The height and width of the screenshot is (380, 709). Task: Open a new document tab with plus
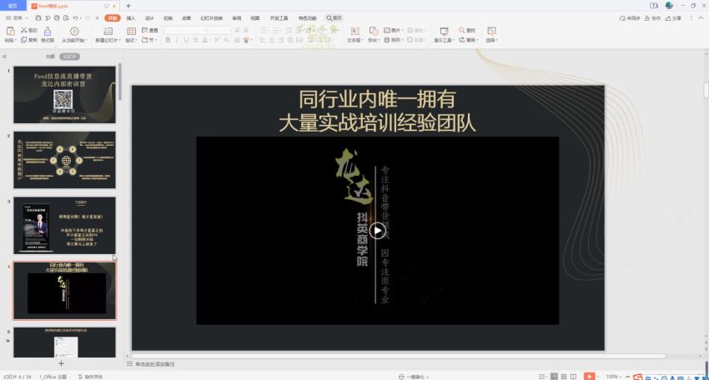coord(128,6)
